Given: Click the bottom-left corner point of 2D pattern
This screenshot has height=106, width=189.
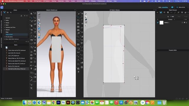Looking at the screenshot, I should pyautogui.click(x=103, y=83).
